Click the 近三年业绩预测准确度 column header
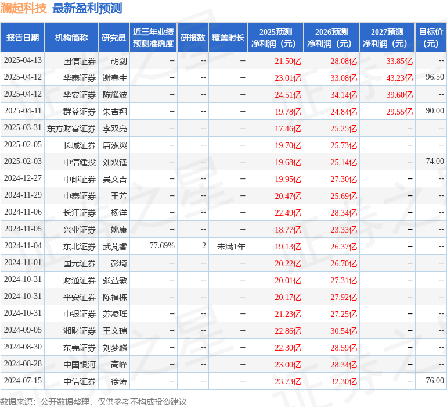 [153, 38]
